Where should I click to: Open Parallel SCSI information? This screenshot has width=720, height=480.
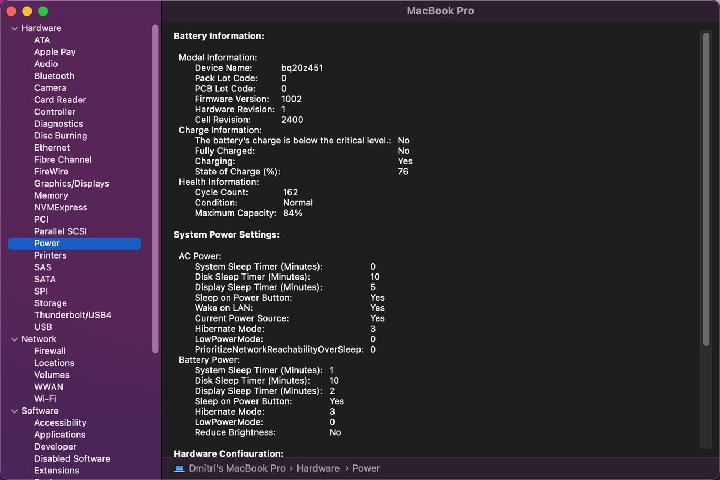coord(60,231)
